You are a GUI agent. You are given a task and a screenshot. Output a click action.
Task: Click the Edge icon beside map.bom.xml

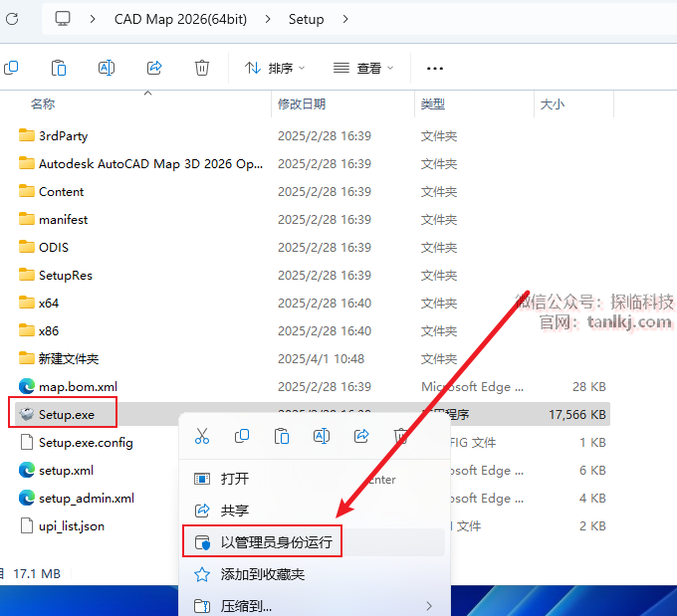[x=27, y=386]
